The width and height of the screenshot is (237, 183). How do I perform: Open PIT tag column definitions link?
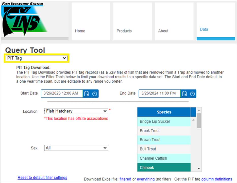click(217, 179)
